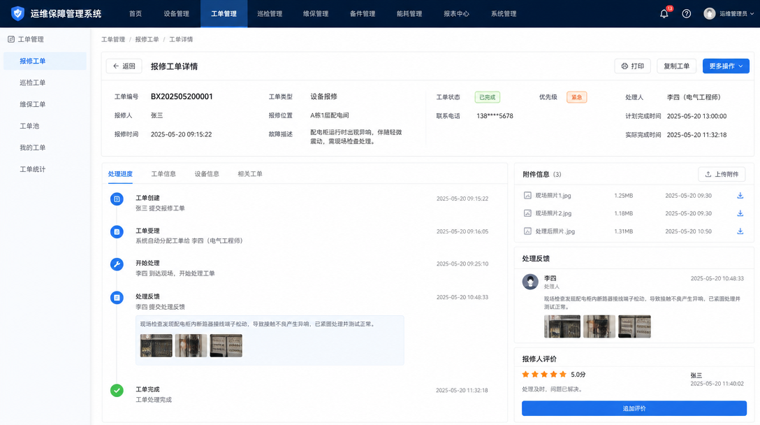
Task: Switch to the 相关工单 tab
Action: tap(250, 173)
